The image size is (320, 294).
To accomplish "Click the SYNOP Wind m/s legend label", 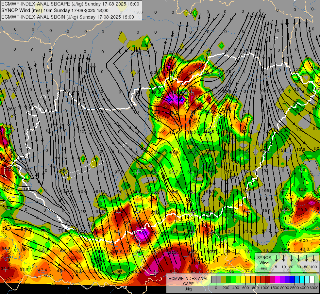I will (264, 263).
